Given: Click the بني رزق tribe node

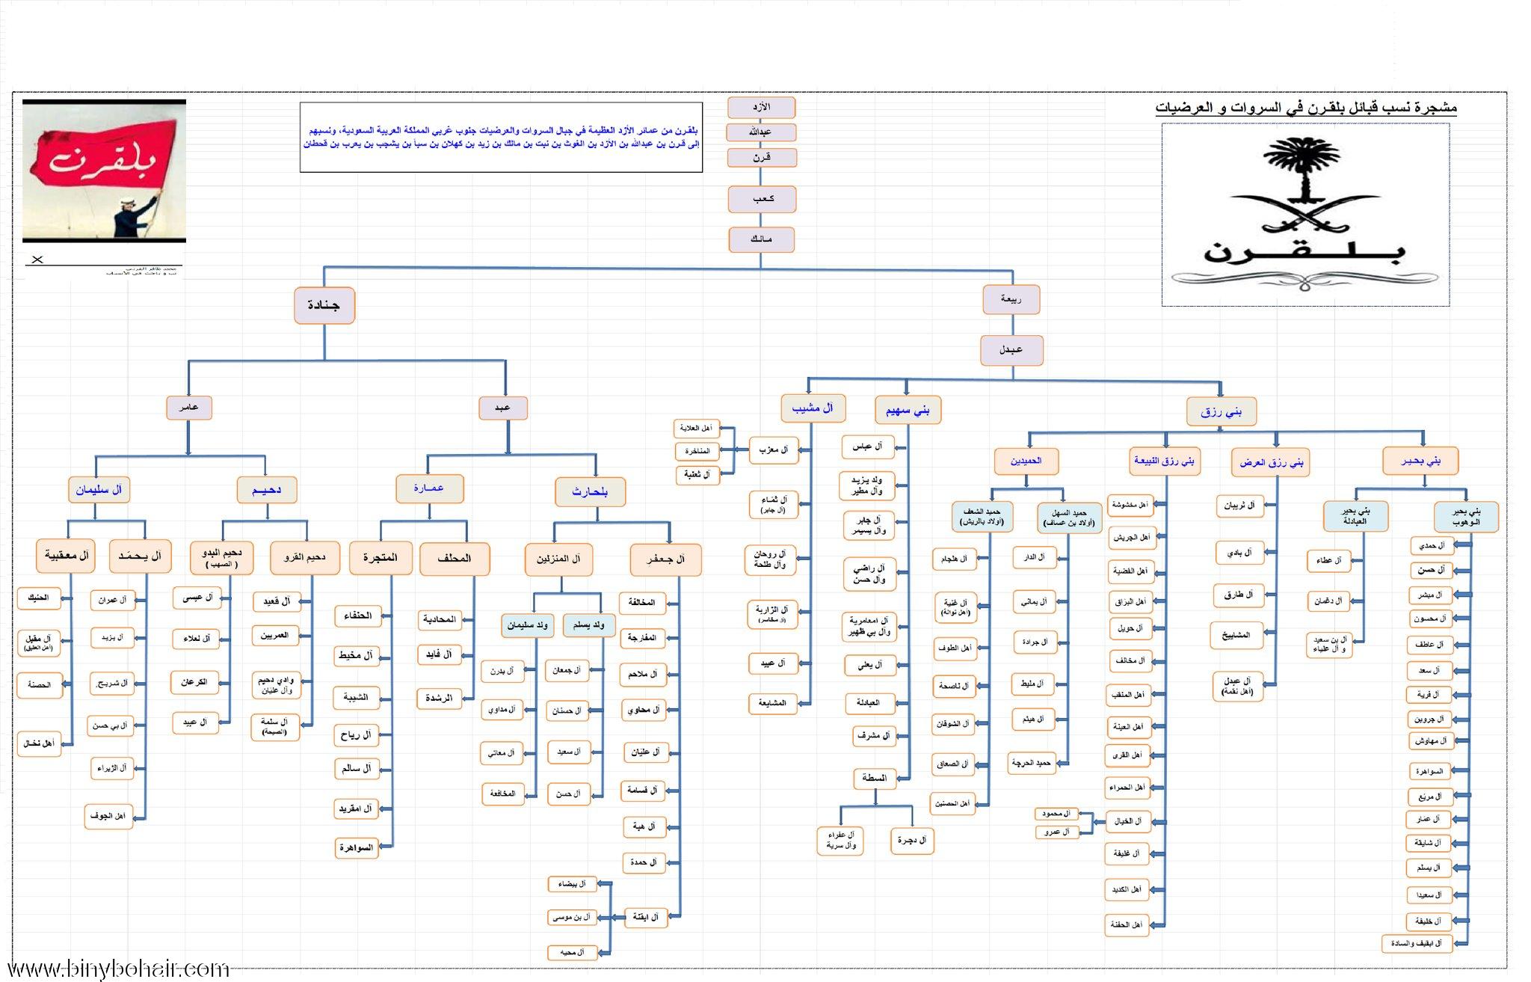Looking at the screenshot, I should coord(1221,411).
